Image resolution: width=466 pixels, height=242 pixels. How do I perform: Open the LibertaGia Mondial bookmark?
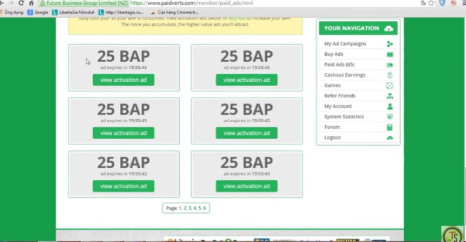[x=73, y=12]
